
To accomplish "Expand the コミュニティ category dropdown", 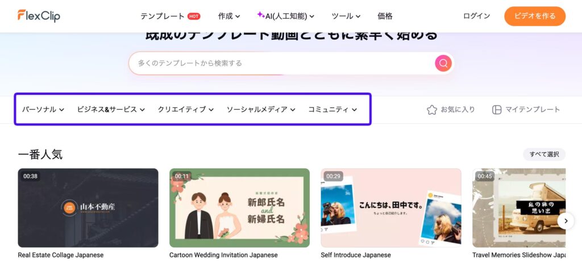I will (332, 110).
